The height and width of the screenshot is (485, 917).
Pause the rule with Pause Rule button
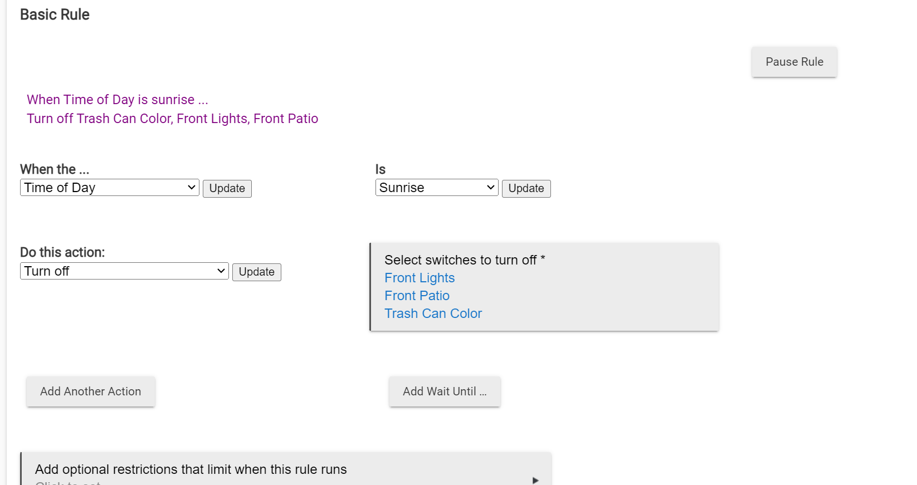(x=794, y=62)
